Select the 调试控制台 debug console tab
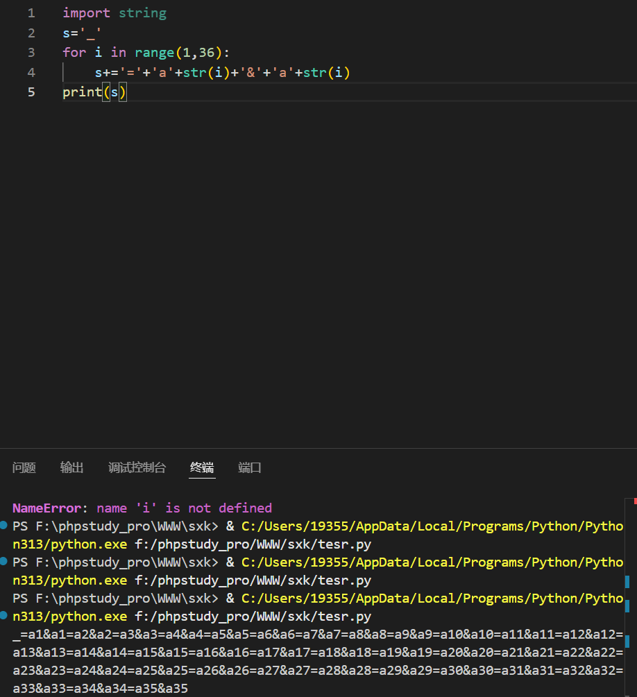The image size is (637, 697). coord(137,467)
